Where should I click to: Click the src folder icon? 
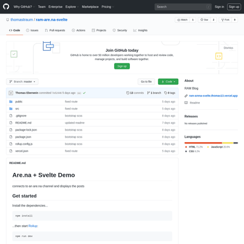click(11, 109)
